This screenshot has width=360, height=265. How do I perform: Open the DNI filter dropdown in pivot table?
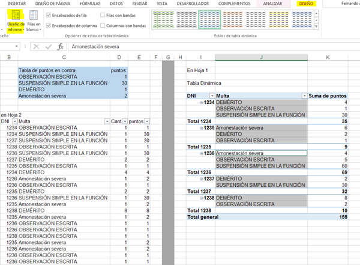click(x=211, y=96)
